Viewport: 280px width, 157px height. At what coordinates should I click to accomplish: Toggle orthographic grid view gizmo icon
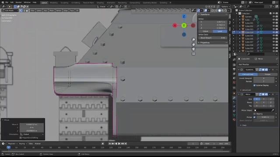point(193,54)
